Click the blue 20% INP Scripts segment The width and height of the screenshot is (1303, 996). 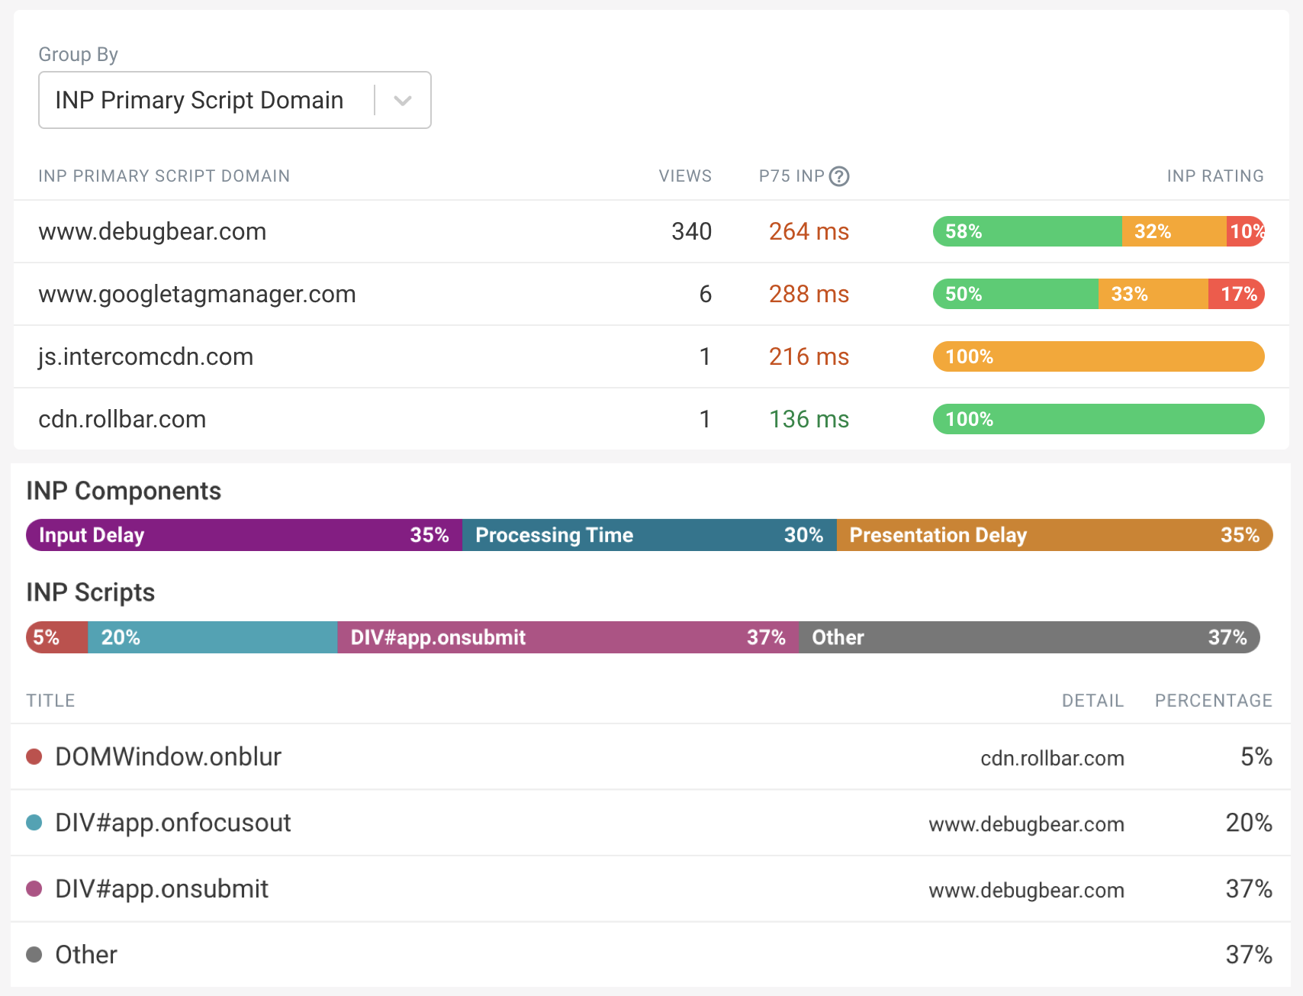pyautogui.click(x=213, y=637)
